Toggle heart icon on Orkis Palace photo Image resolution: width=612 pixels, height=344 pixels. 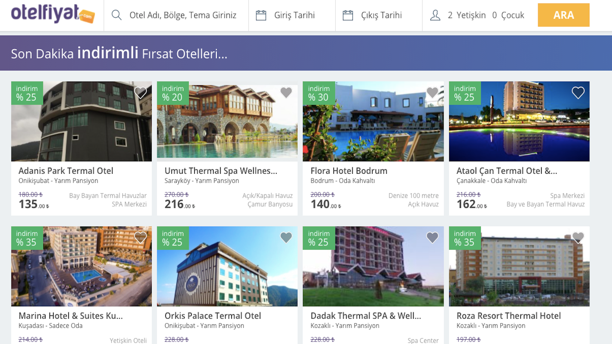pyautogui.click(x=286, y=237)
